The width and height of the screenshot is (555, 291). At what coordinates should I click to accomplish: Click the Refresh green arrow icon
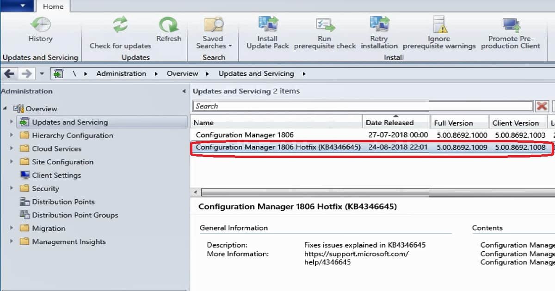coord(169,24)
